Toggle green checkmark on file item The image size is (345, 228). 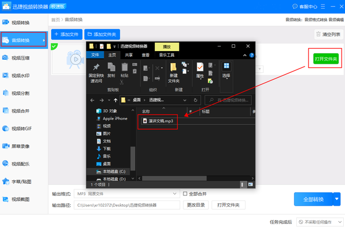(x=54, y=46)
